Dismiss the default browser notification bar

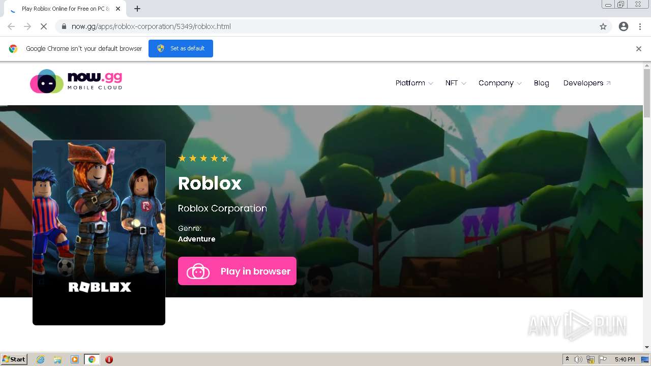click(x=639, y=49)
